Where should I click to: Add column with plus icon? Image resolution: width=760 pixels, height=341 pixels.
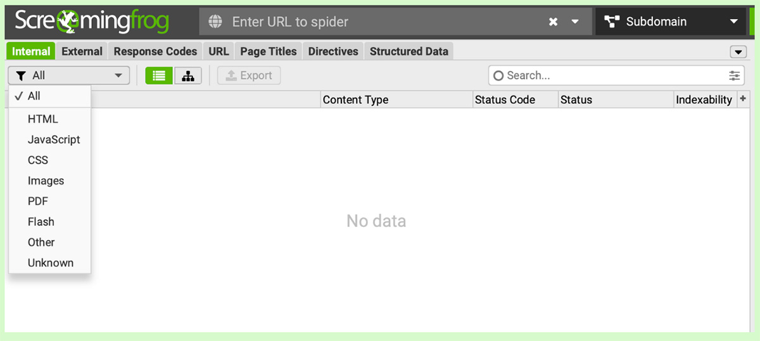point(743,99)
